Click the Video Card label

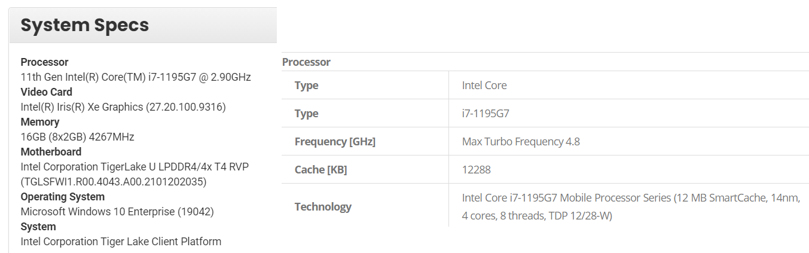click(46, 92)
